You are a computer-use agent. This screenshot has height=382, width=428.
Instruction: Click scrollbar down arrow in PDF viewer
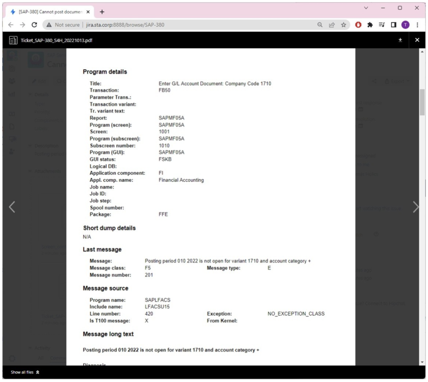pyautogui.click(x=422, y=362)
